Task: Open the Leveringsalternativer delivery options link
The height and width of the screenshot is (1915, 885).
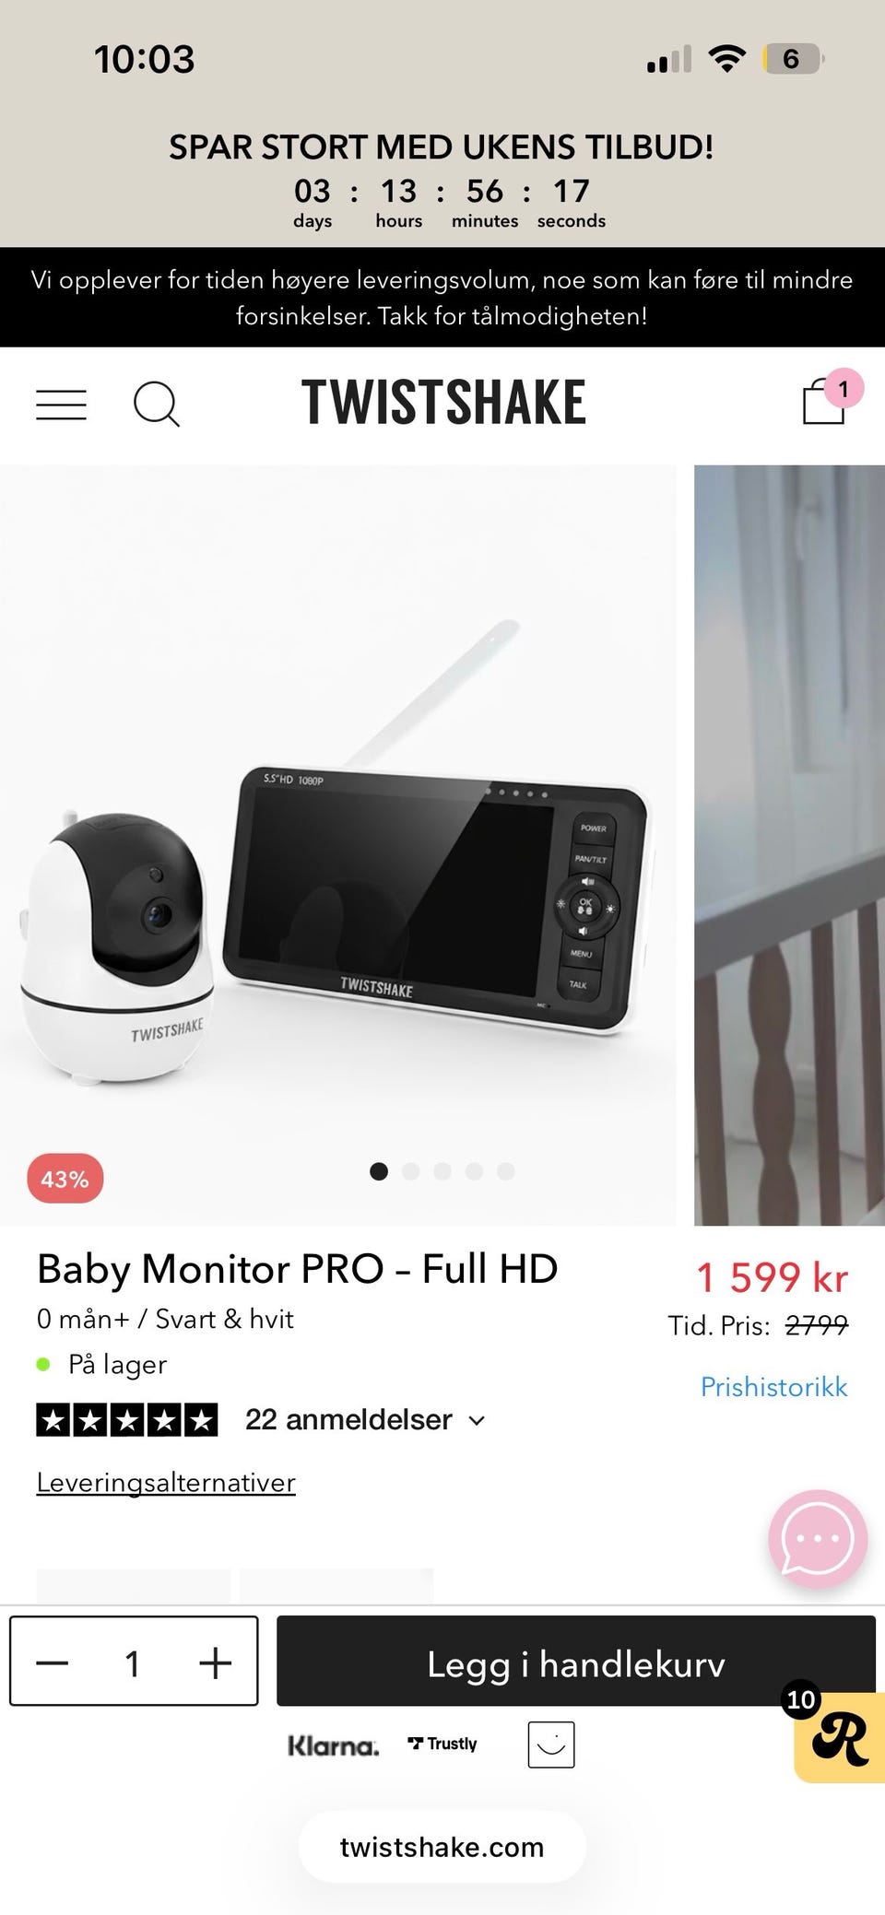Action: pyautogui.click(x=166, y=1483)
